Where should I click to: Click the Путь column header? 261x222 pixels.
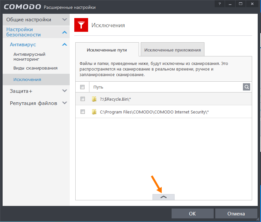[98, 87]
